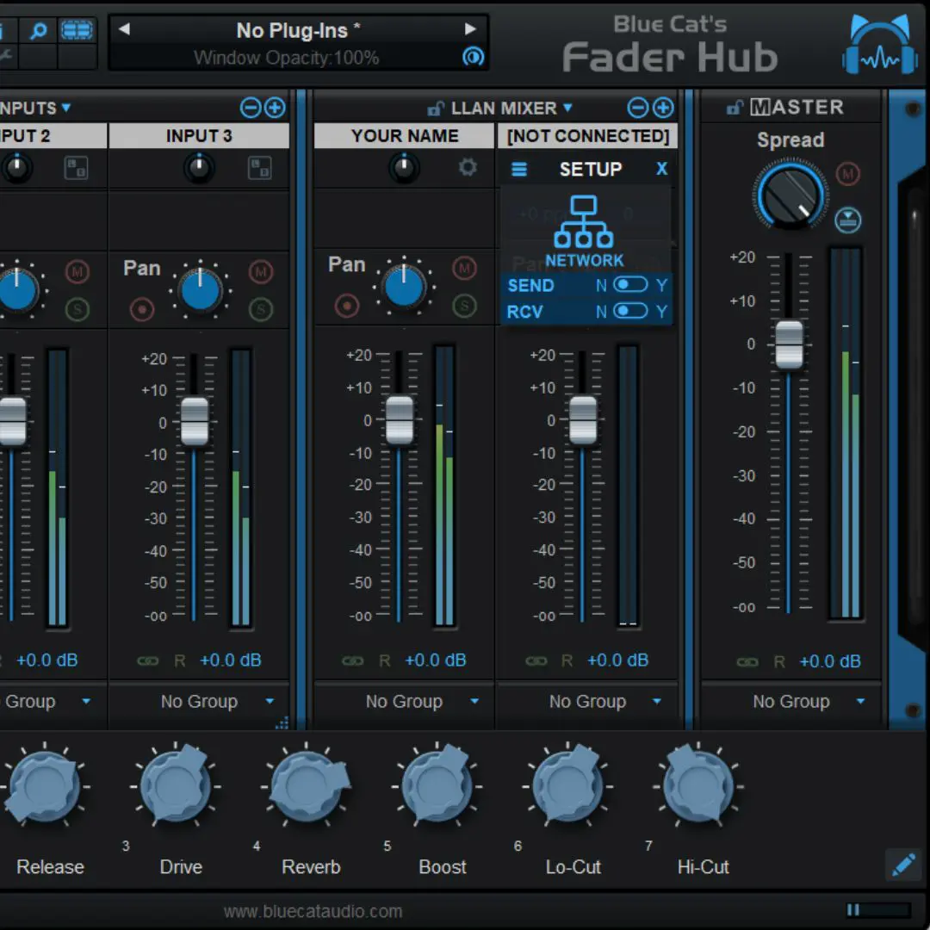Click the routing icon on INPUT 2 strip
The image size is (930, 930).
[76, 168]
